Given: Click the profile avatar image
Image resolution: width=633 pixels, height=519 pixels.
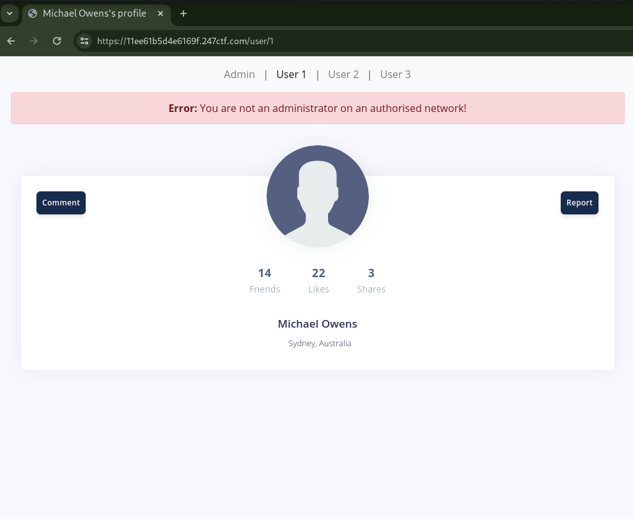Looking at the screenshot, I should tap(318, 196).
